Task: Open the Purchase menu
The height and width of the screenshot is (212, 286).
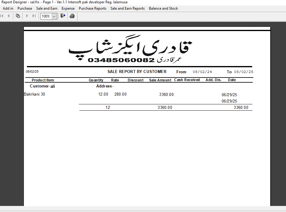Action: click(x=24, y=8)
